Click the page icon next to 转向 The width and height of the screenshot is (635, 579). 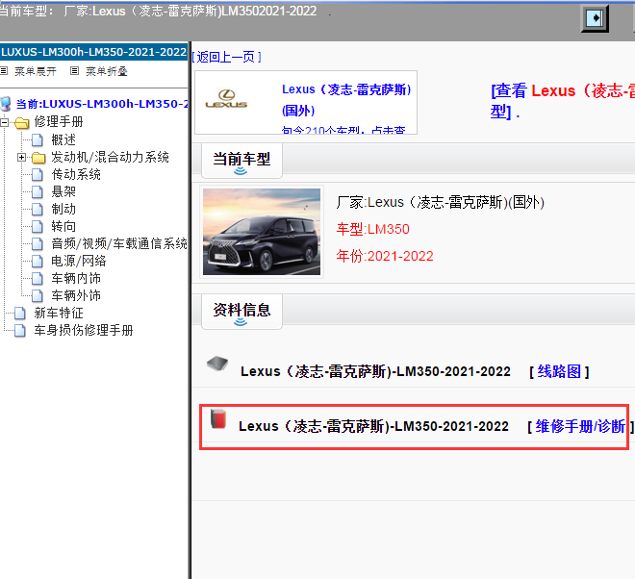38,227
